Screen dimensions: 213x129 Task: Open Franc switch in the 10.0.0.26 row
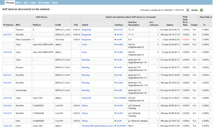85,52
